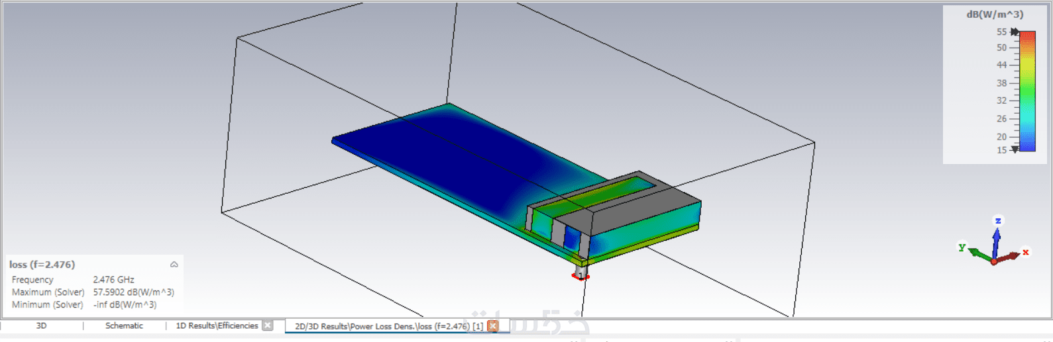The width and height of the screenshot is (1053, 342).
Task: Click the Maximum (Solver) label
Action: coord(48,292)
